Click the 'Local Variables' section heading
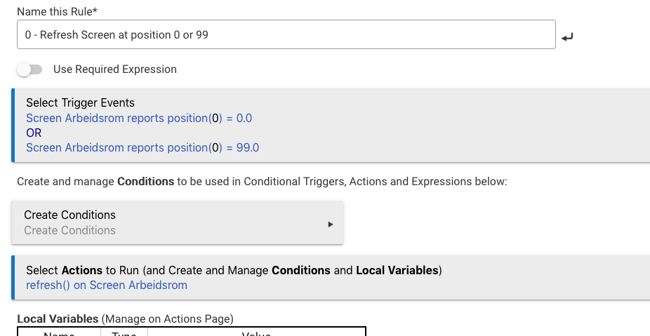Viewport: 650px width, 336px height. 58,318
